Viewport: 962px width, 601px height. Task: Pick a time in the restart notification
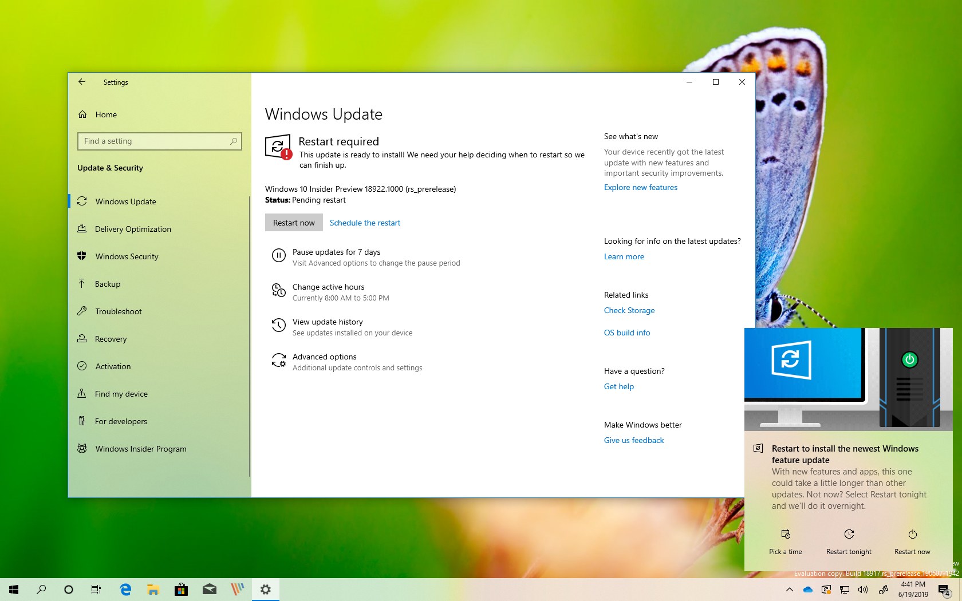785,542
